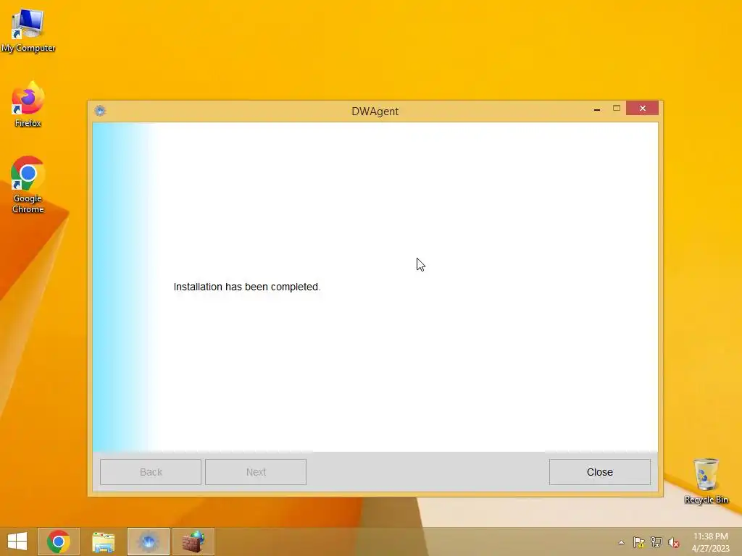Click the Close button in DWAgent installer
Viewport: 742px width, 556px height.
599,472
